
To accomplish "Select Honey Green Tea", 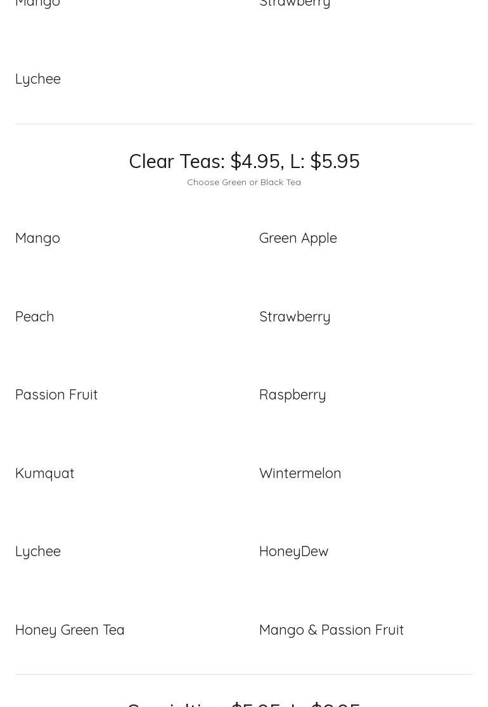I will point(70,630).
